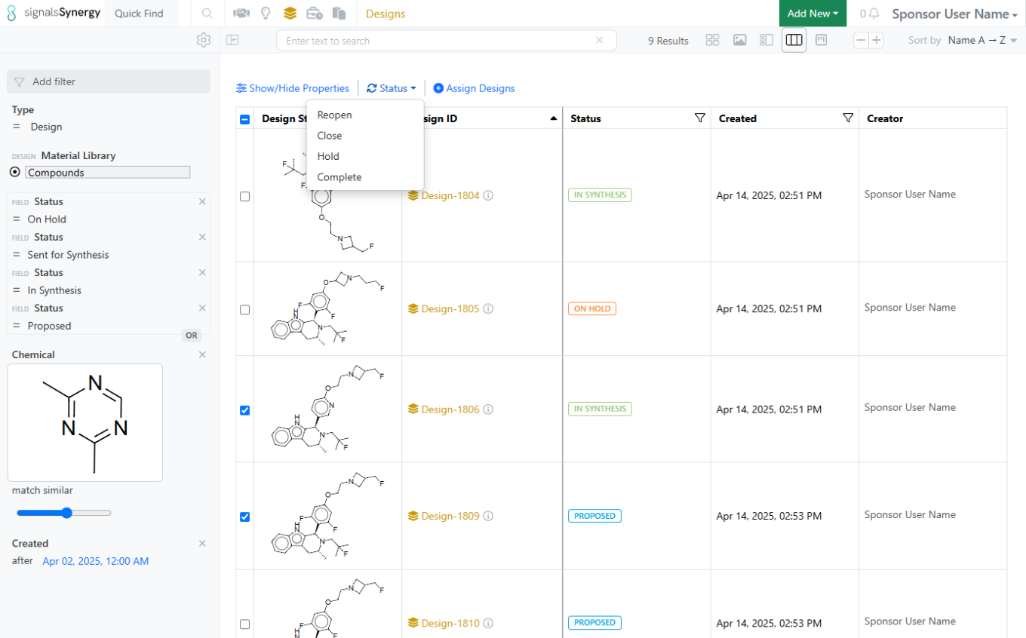The width and height of the screenshot is (1026, 638).
Task: Remove the Created date filter
Action: (x=202, y=543)
